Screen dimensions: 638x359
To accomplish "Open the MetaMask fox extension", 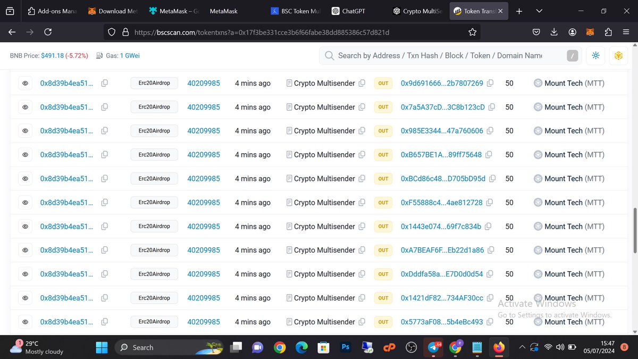I will point(591,32).
